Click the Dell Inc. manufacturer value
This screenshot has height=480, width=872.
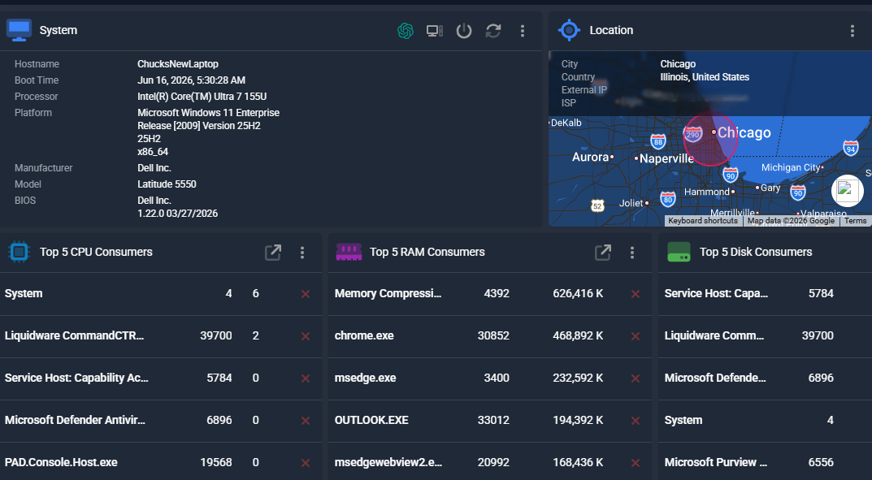[154, 168]
